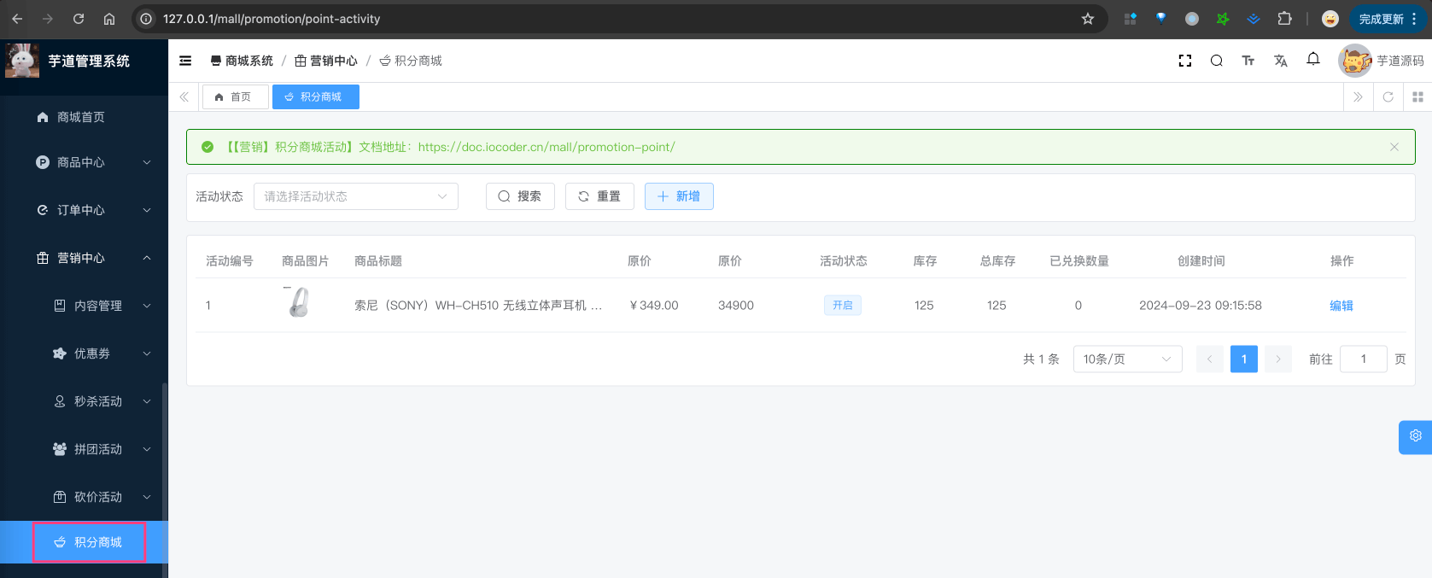Screen dimensions: 1432x578
Task: Click the 新增 button
Action: [679, 196]
